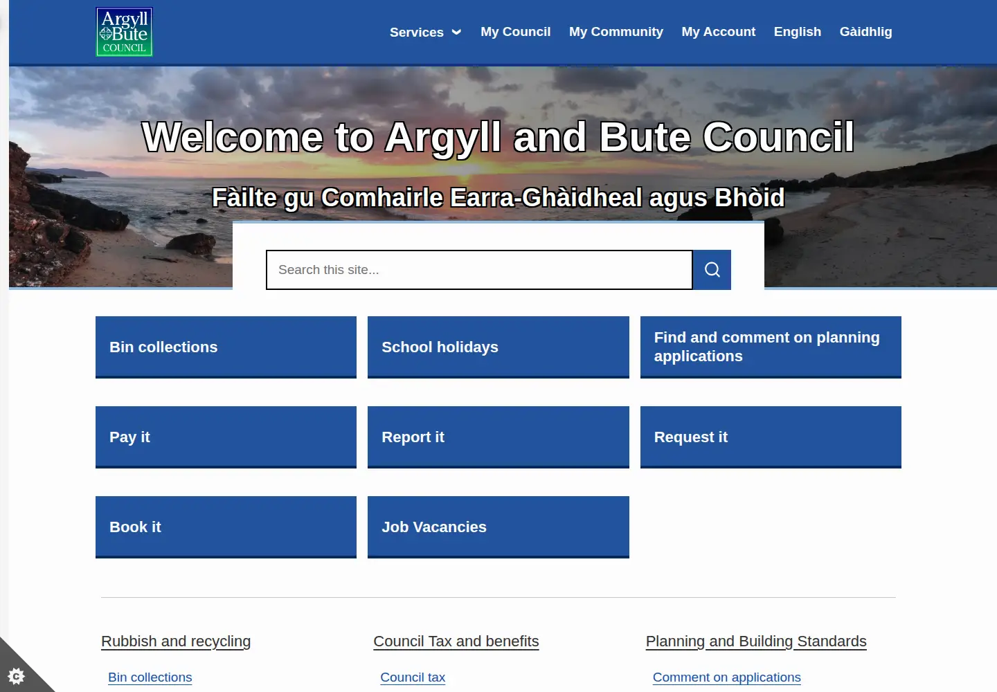Viewport: 997px width, 692px height.
Task: Open the My Community menu item
Action: 616,32
